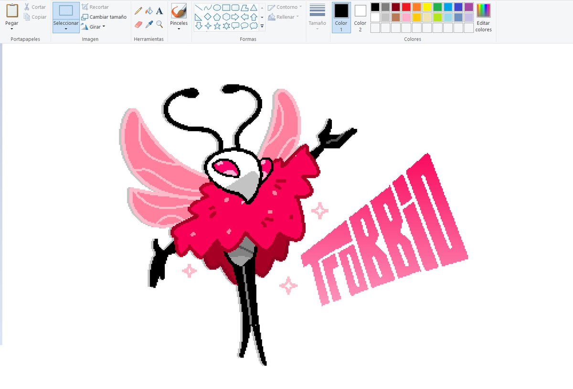573x389 pixels.
Task: Choose the Rounded rectangular callout shape
Action: tap(235, 26)
